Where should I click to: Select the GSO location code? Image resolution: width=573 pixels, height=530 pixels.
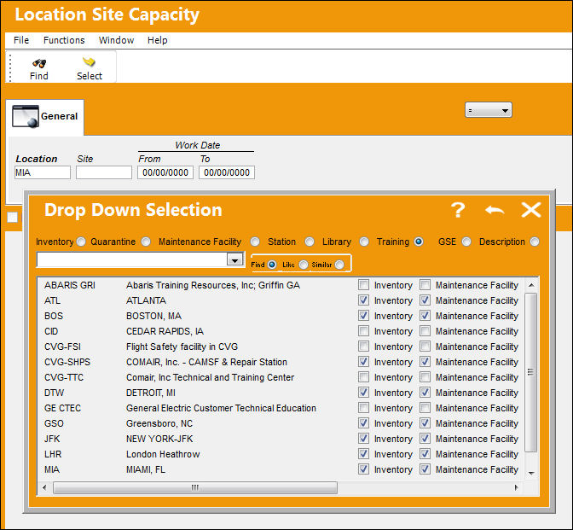pos(54,423)
